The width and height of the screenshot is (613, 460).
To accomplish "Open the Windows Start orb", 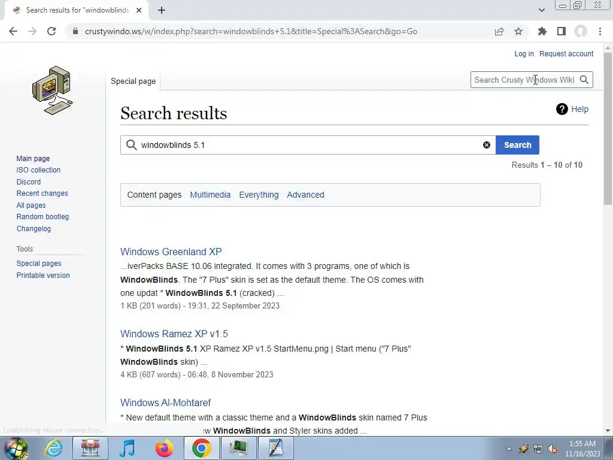I will tap(16, 448).
